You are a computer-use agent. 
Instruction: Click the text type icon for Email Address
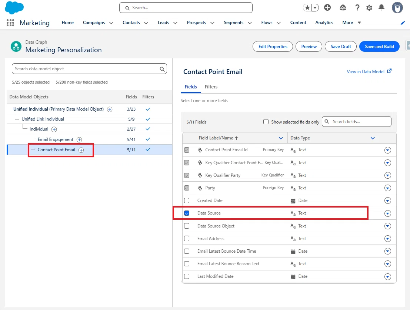point(293,239)
